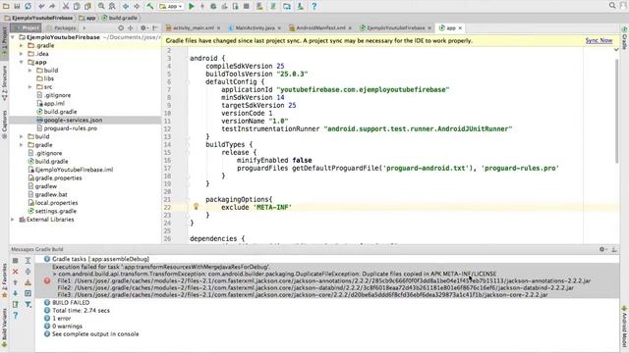Expand the root gradle folder

point(22,145)
